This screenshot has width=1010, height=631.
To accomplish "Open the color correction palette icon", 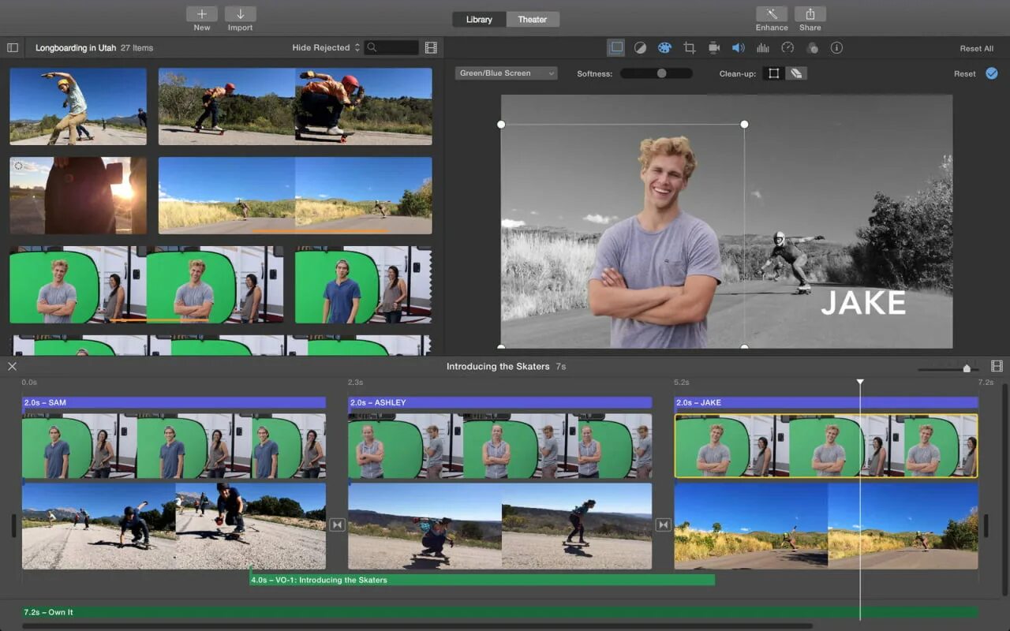I will click(664, 48).
